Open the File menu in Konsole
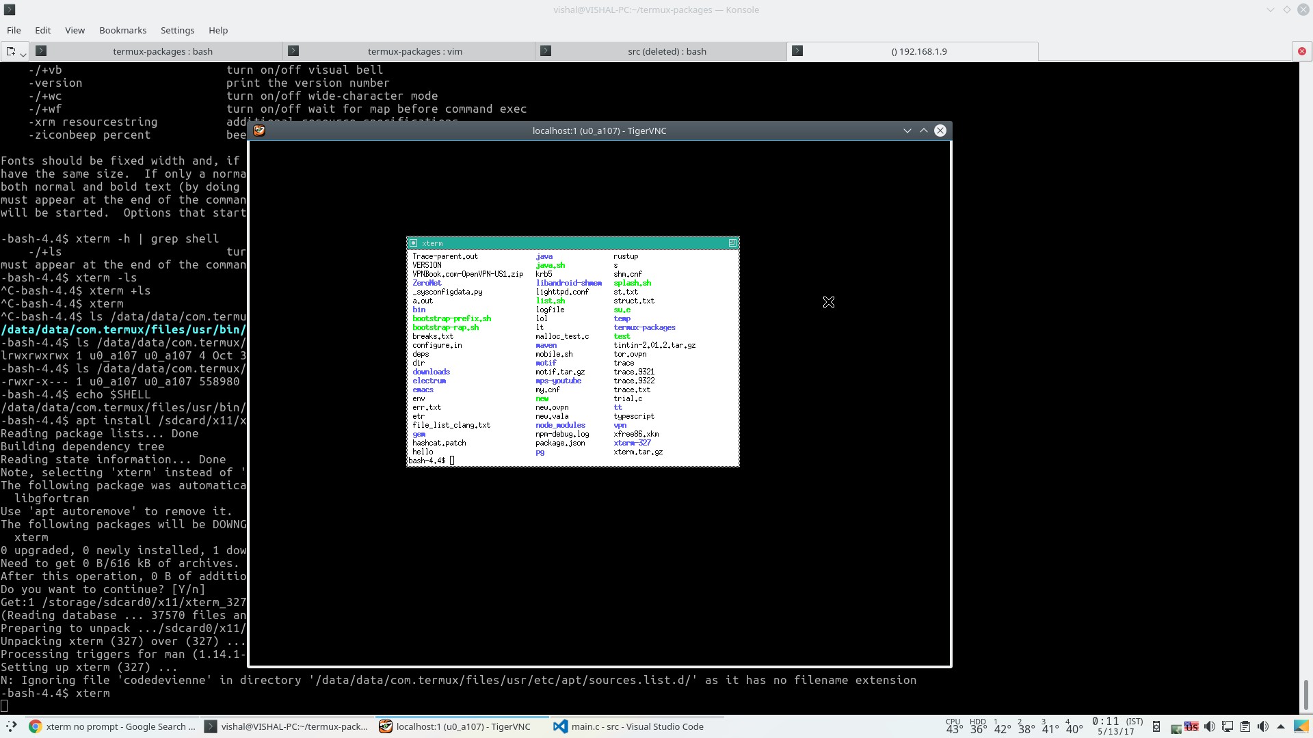1313x738 pixels. [x=14, y=30]
